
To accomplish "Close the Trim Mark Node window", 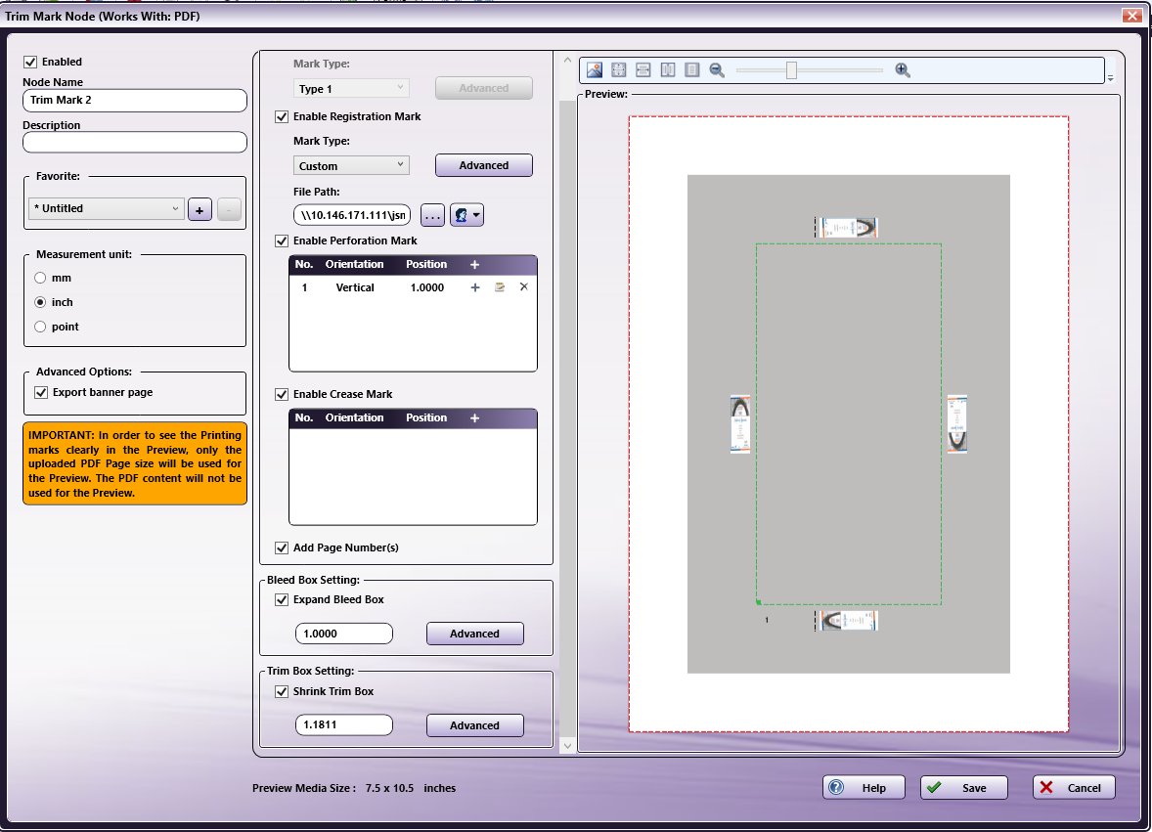I will pyautogui.click(x=1131, y=16).
